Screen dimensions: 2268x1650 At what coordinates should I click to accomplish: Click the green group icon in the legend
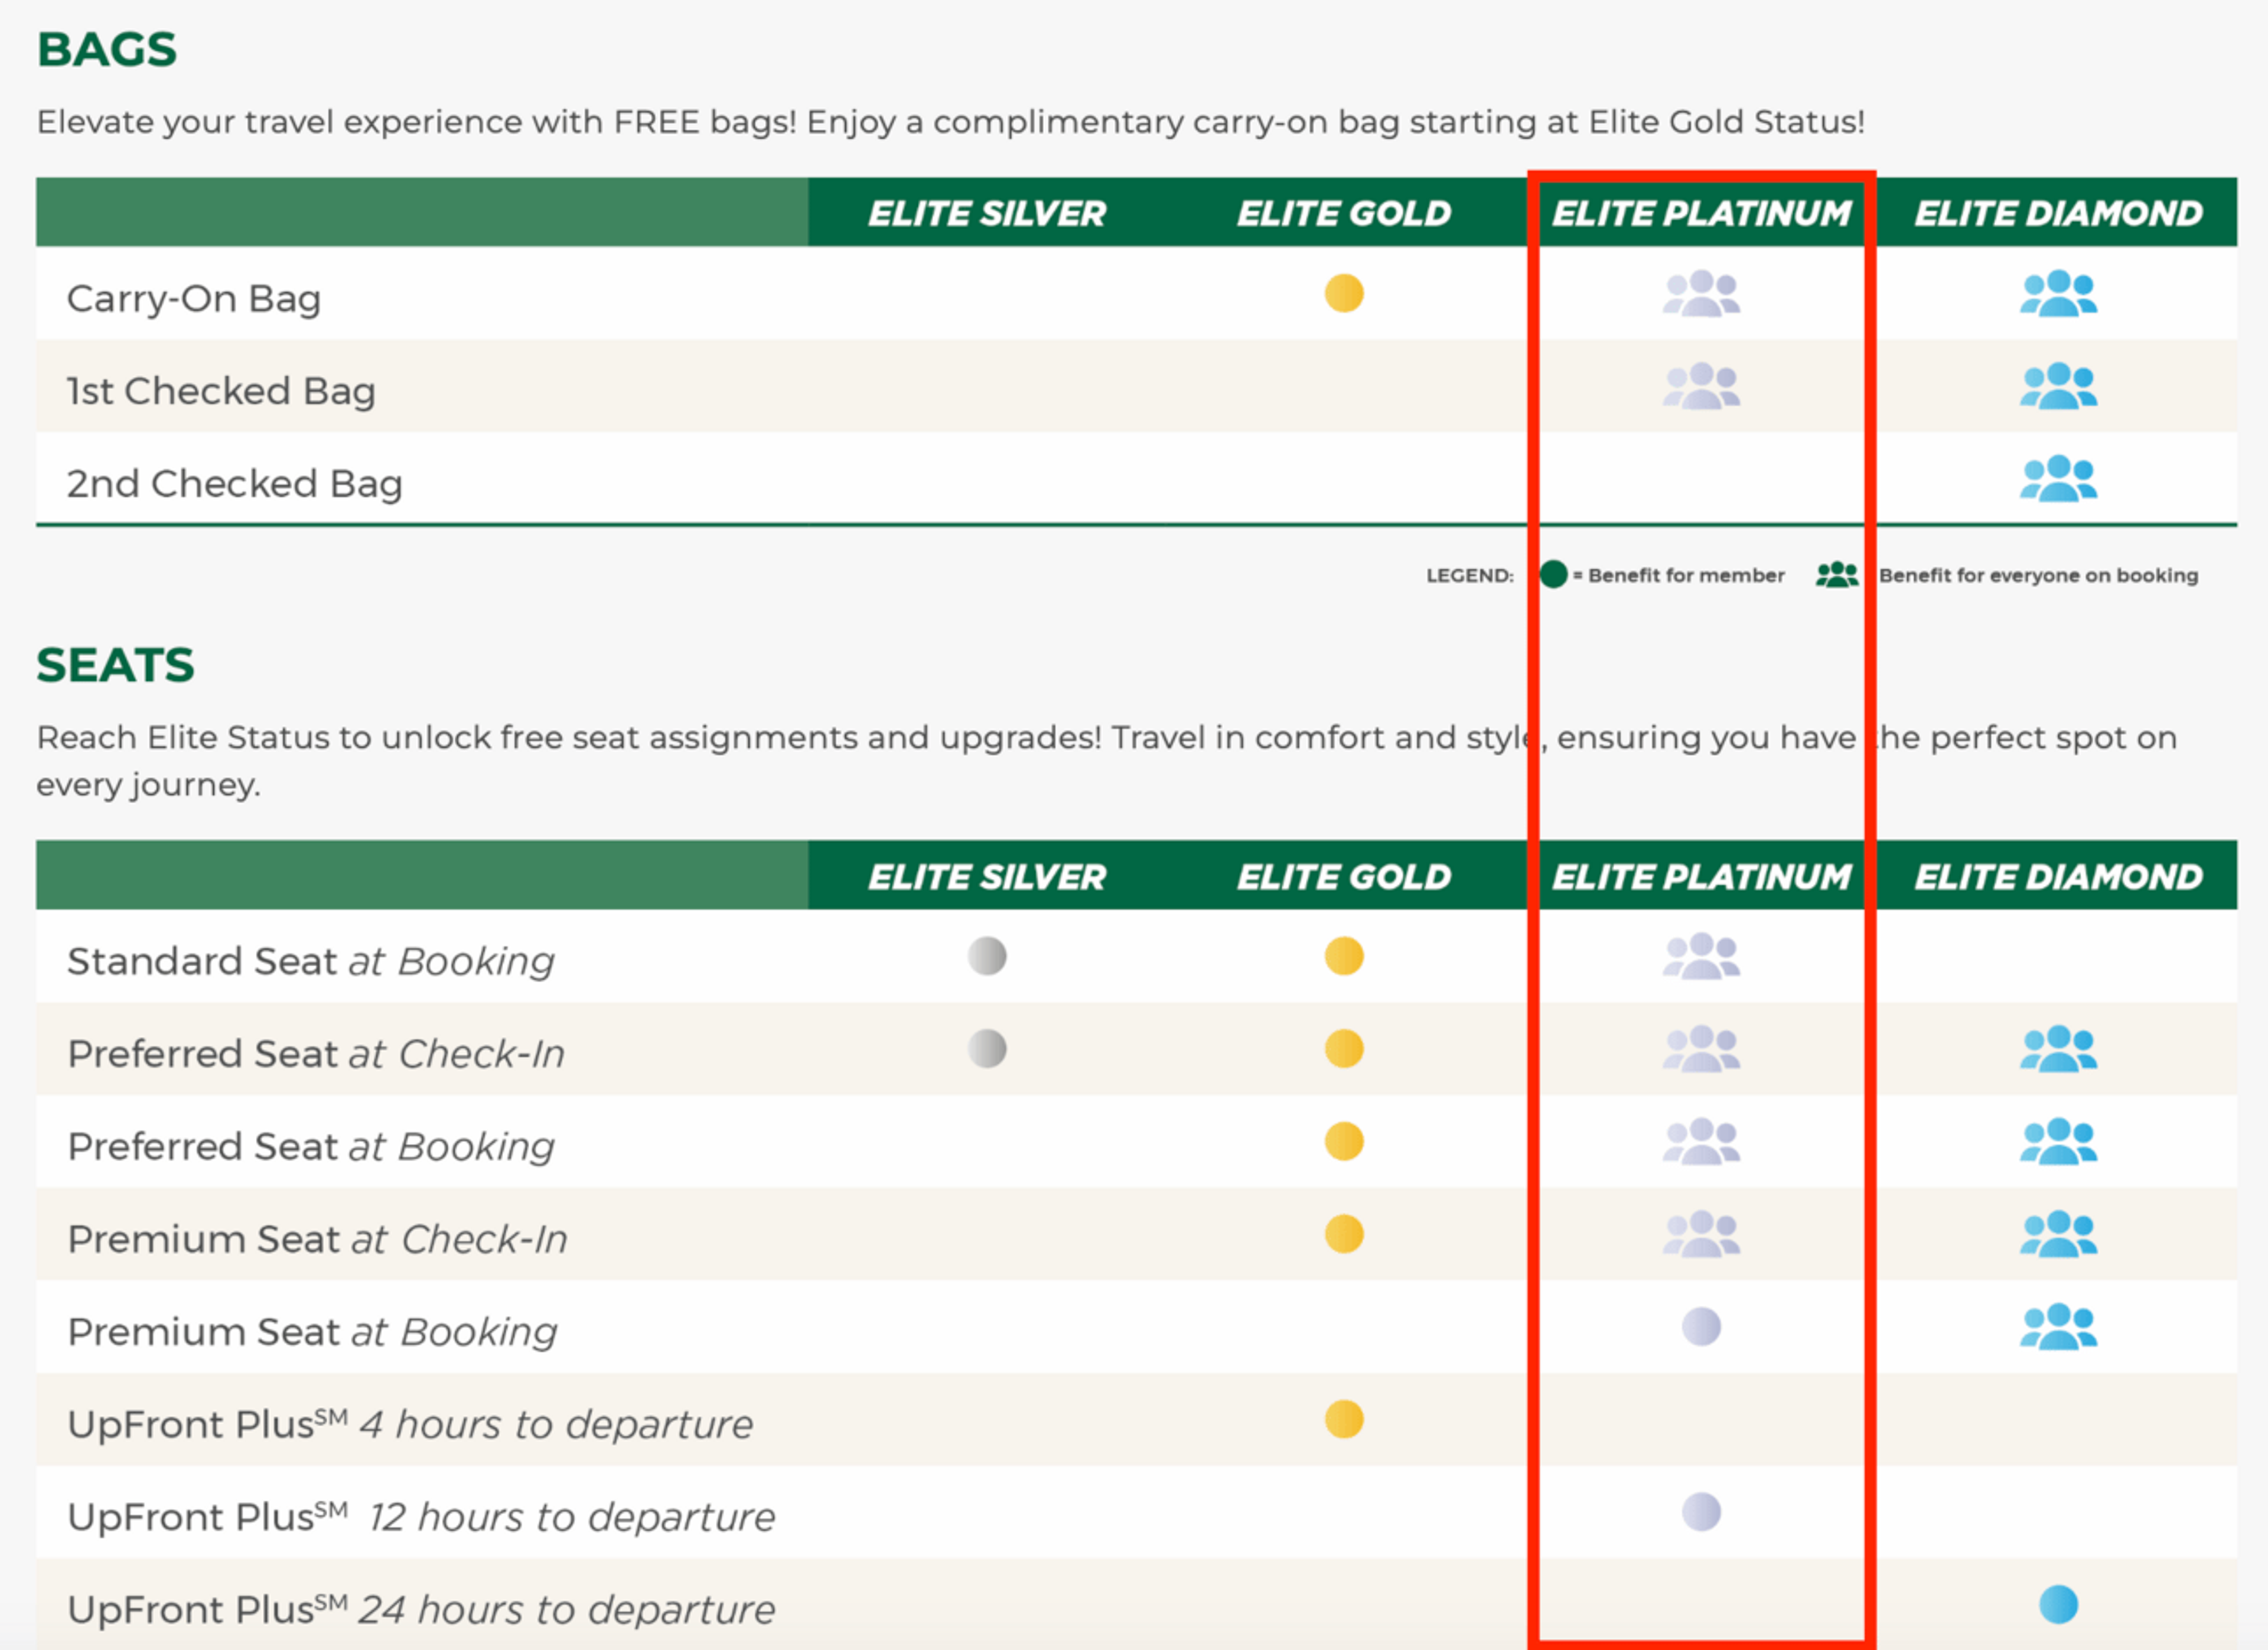[1837, 574]
